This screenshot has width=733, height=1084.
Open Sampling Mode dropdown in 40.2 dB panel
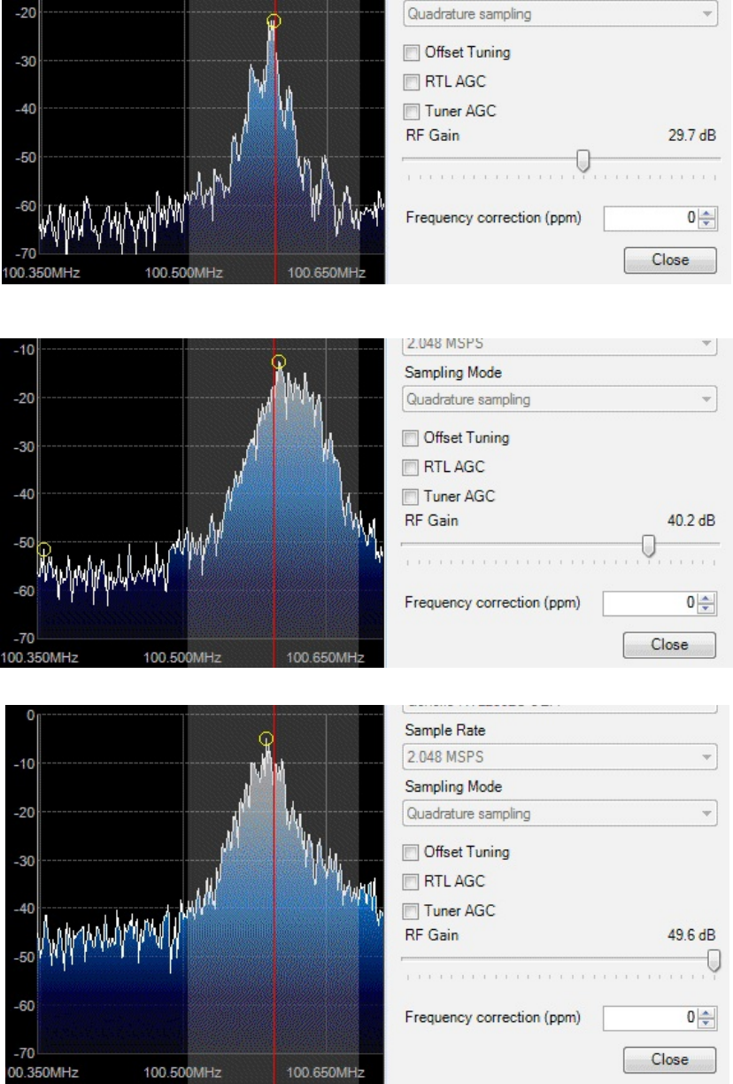[x=558, y=399]
